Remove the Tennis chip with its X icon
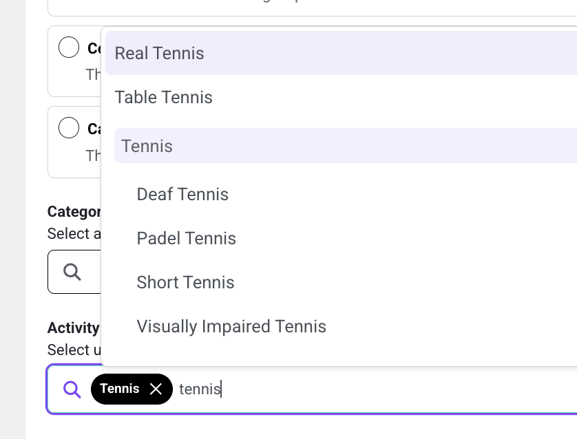This screenshot has width=577, height=439. pos(156,389)
